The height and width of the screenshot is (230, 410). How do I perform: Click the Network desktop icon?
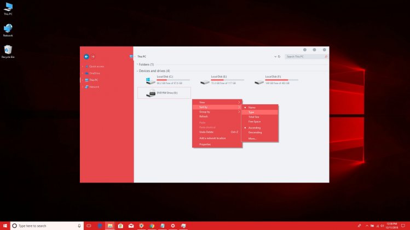[x=8, y=29]
